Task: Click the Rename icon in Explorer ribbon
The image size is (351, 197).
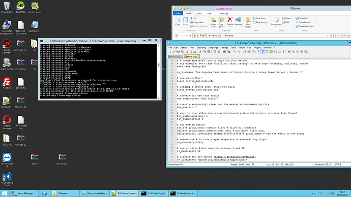Action: pyautogui.click(x=238, y=21)
